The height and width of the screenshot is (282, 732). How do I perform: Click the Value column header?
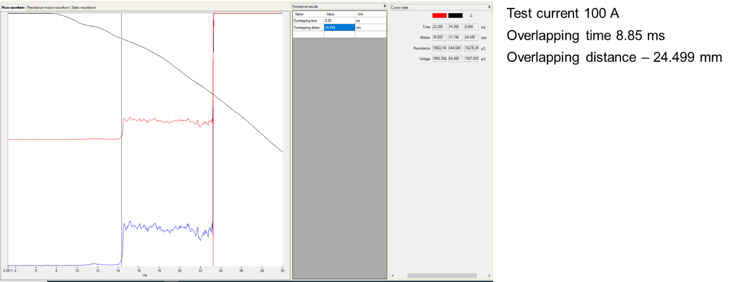point(339,14)
